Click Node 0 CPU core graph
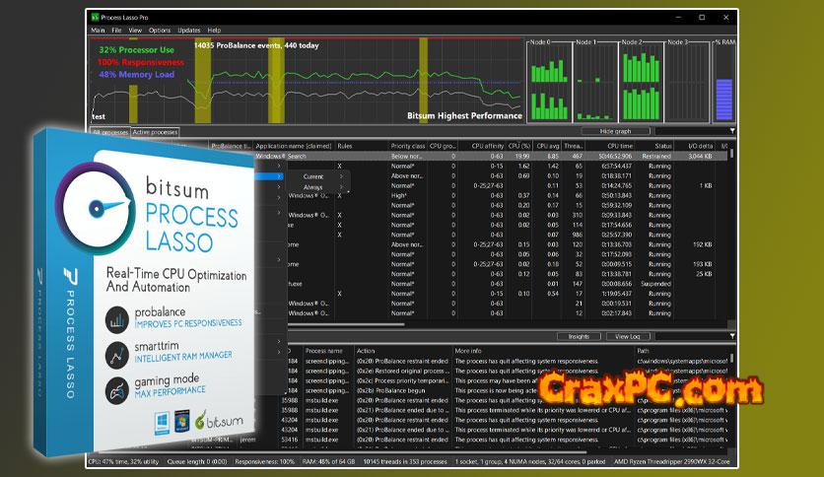 (549, 83)
